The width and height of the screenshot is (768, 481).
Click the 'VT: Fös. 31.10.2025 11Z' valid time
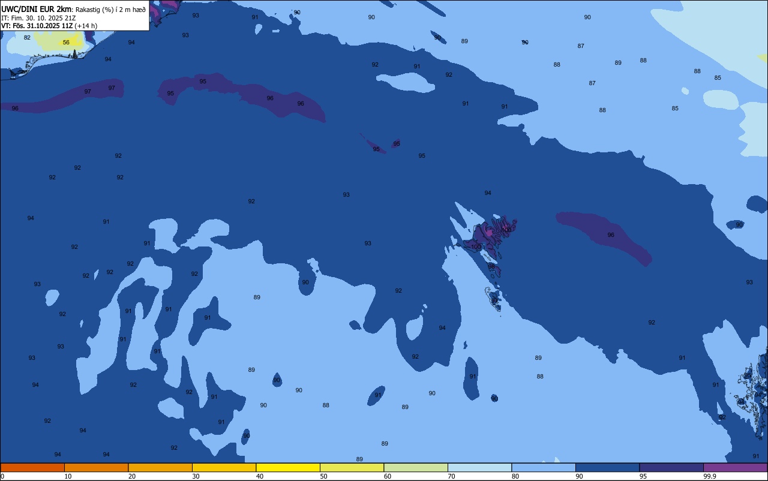click(x=37, y=26)
